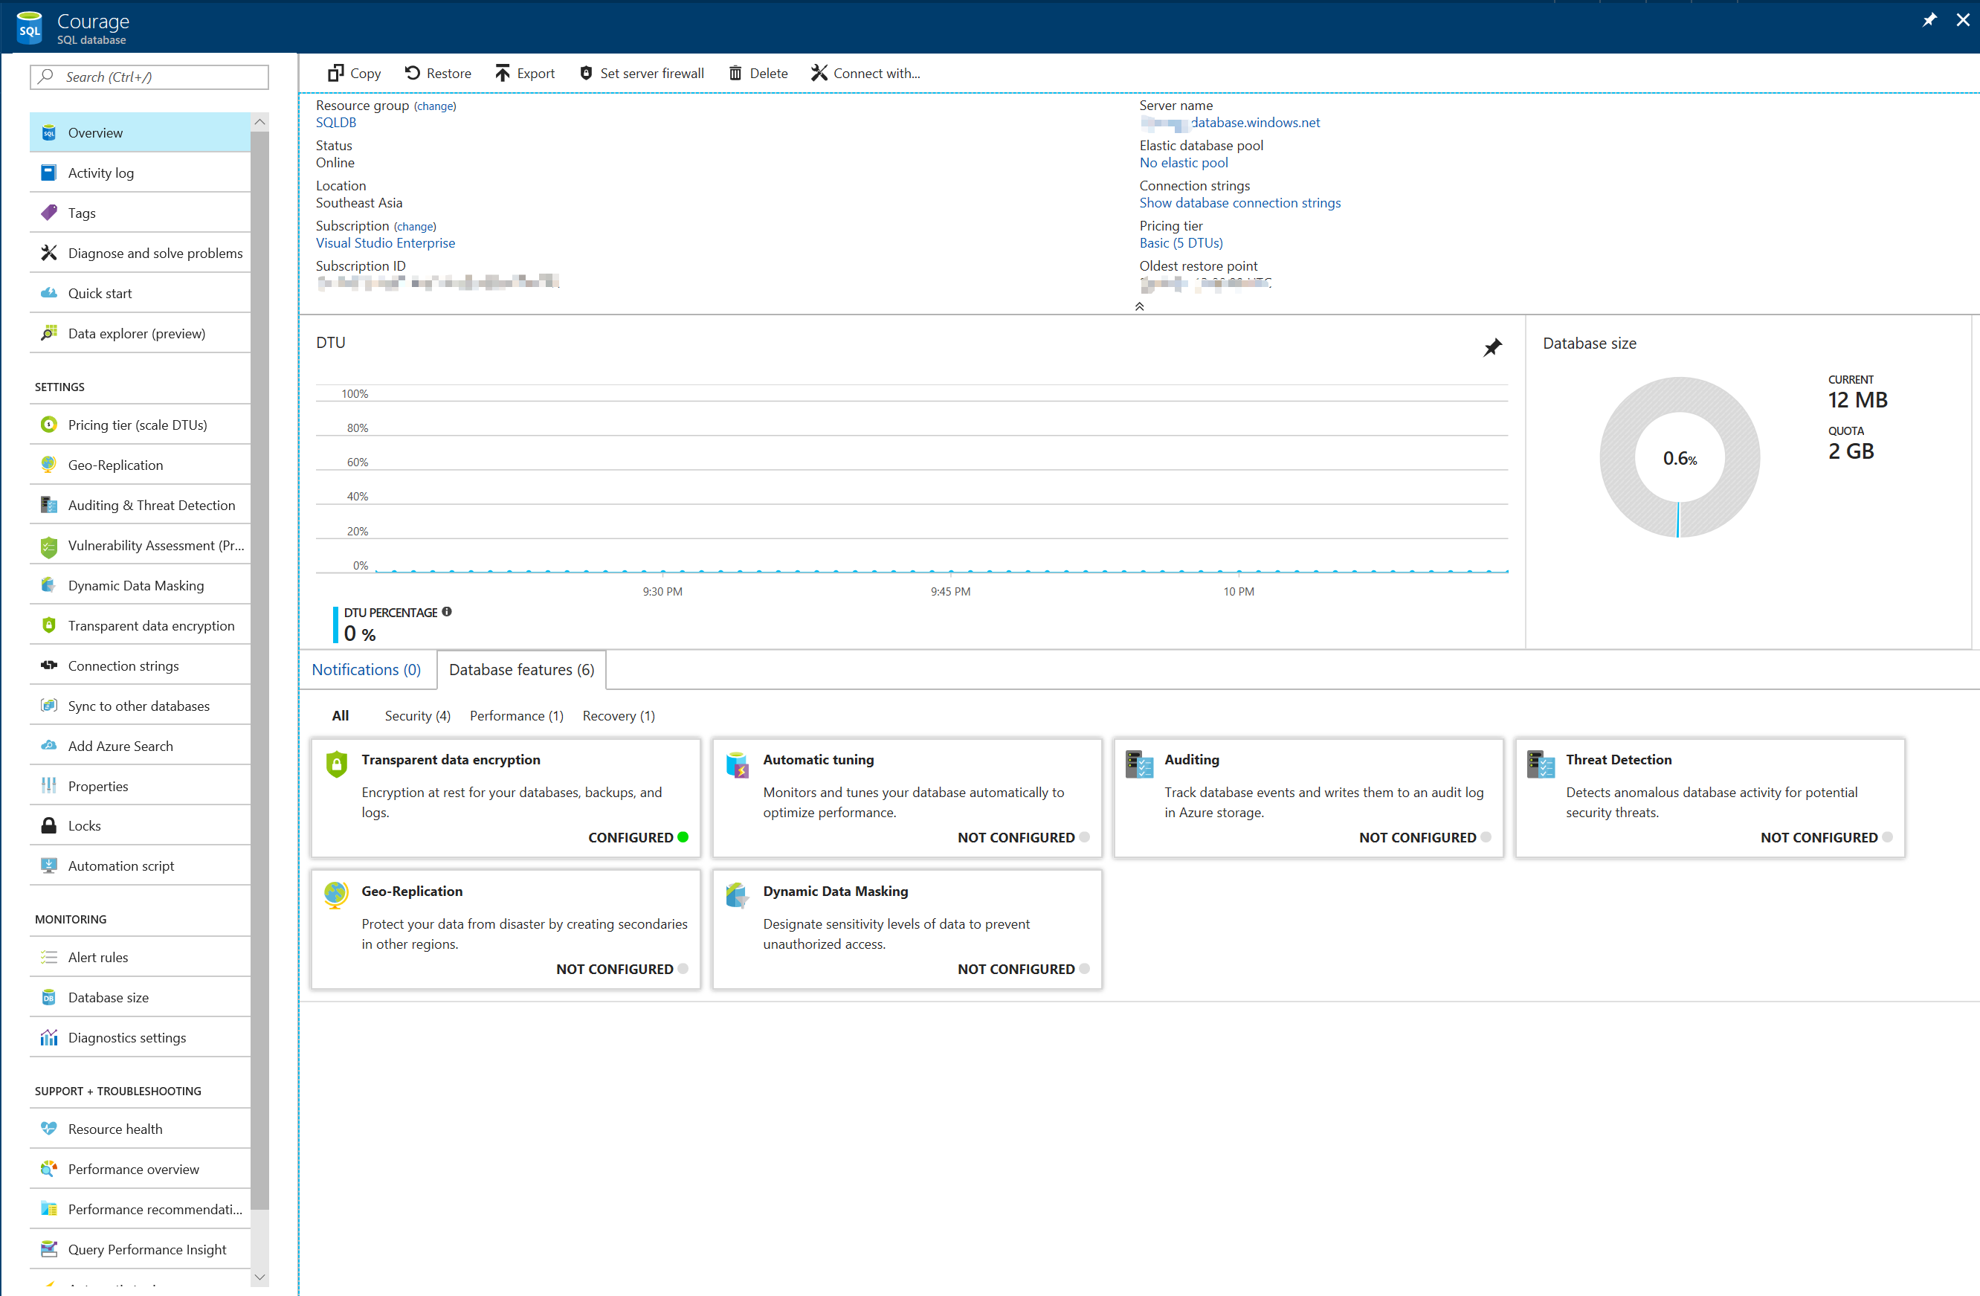Switch to the Notifications (0) tab

click(366, 670)
